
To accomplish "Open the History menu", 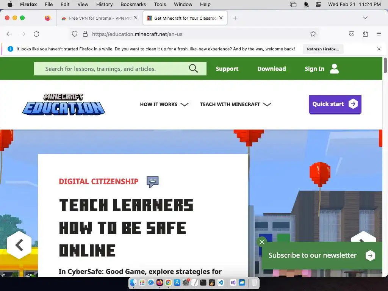I will [104, 5].
